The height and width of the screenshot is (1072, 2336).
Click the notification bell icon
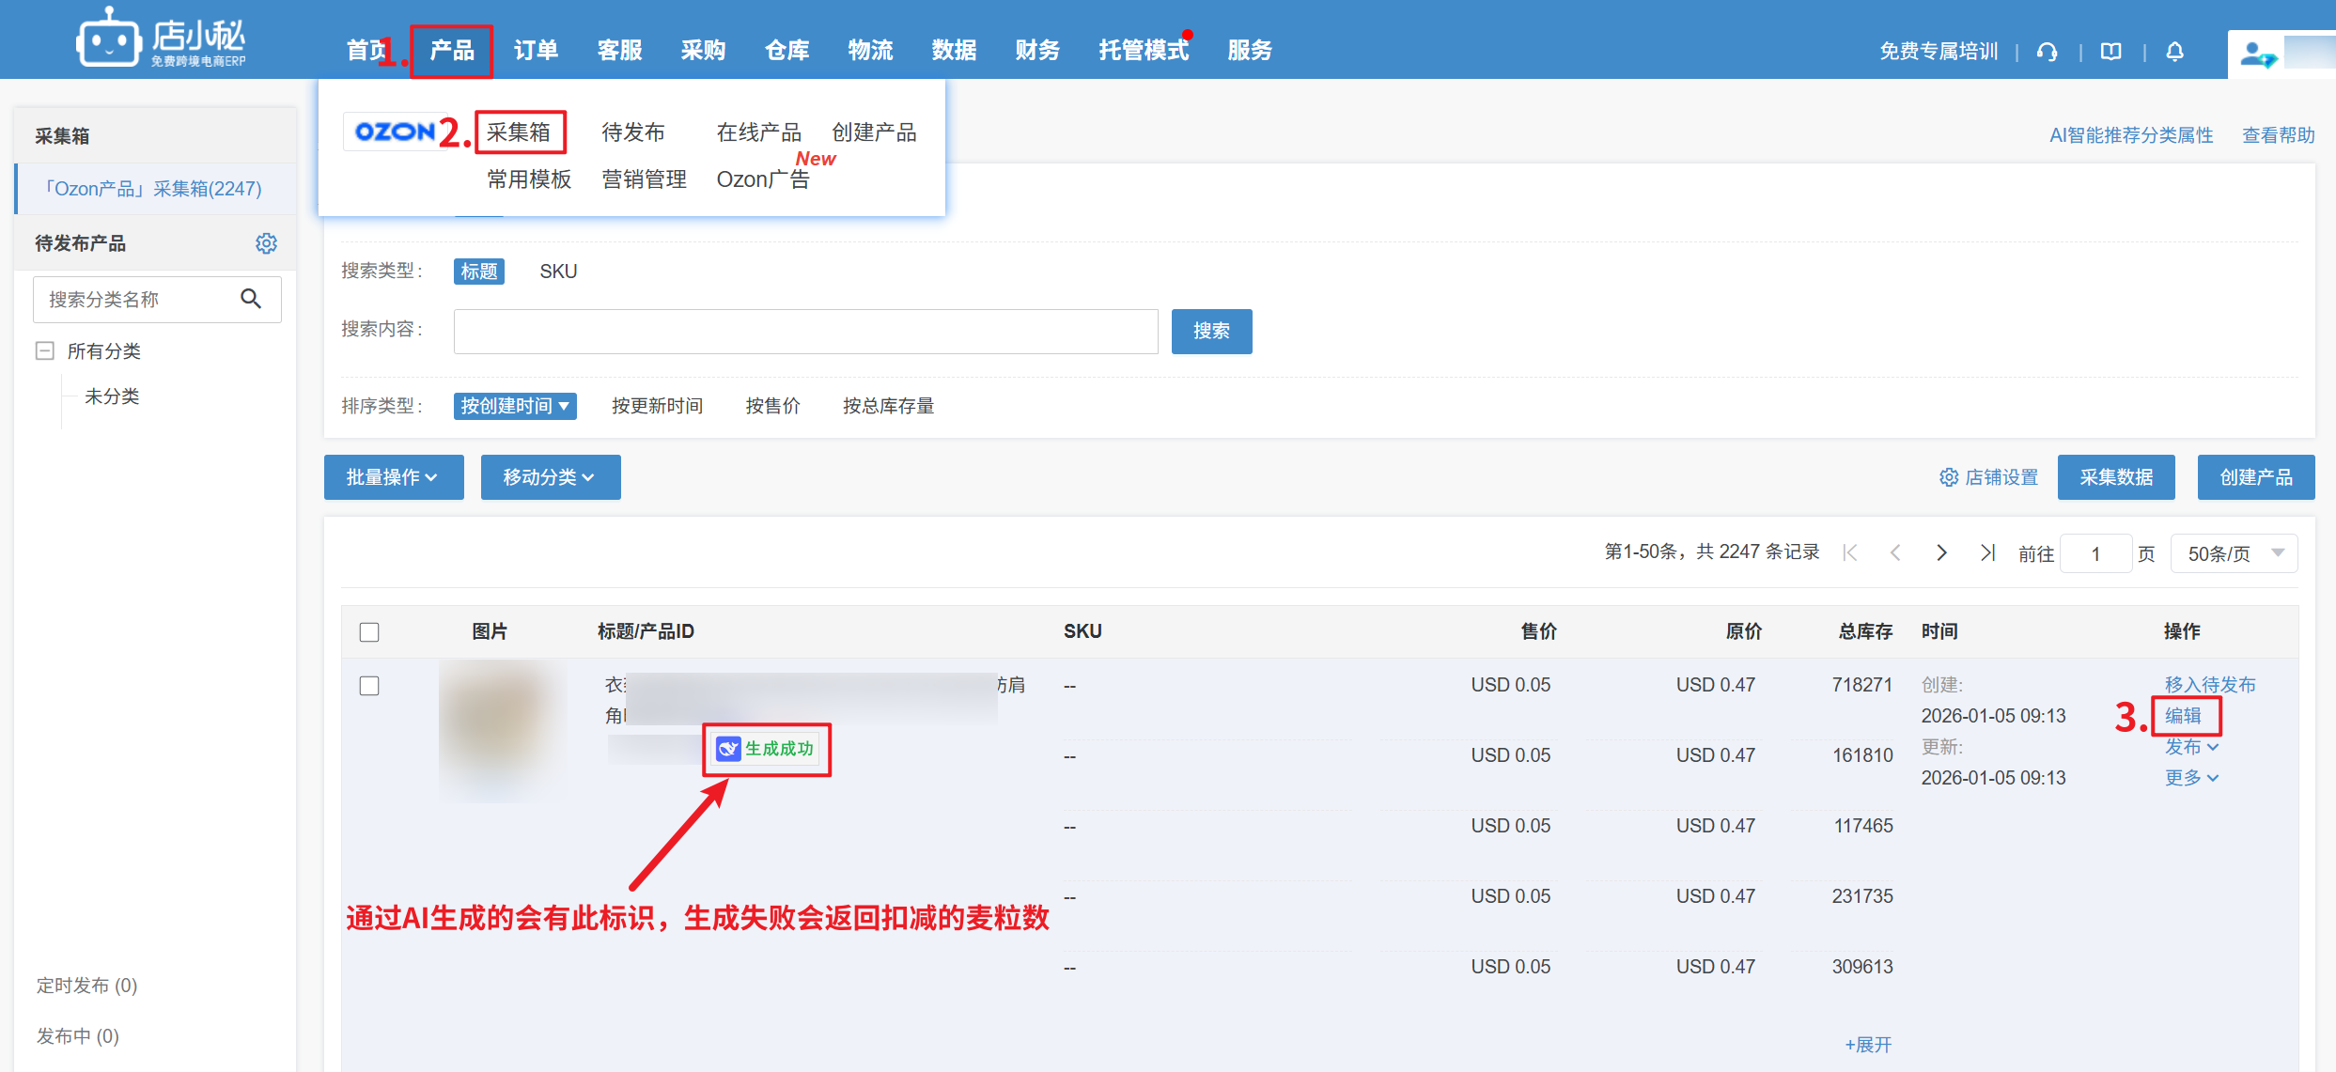[2174, 52]
